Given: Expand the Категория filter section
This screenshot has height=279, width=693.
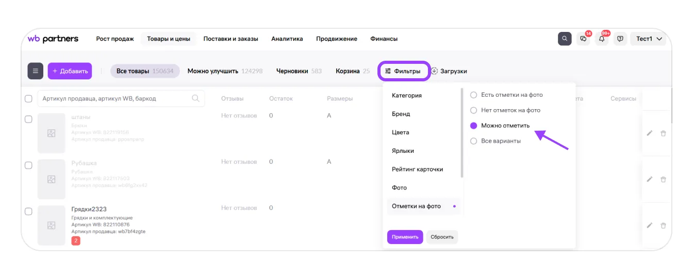Looking at the screenshot, I should (407, 95).
